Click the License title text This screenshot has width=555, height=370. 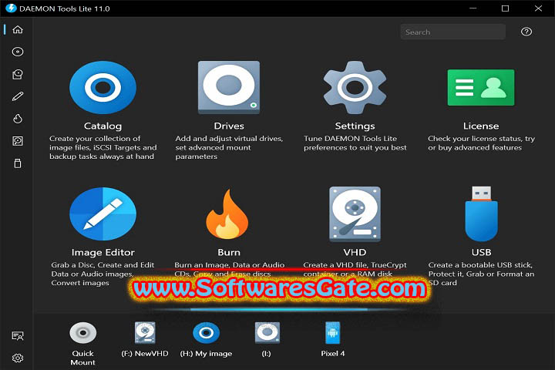481,126
